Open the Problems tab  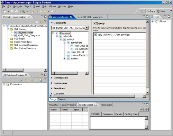pyautogui.click(x=72, y=105)
